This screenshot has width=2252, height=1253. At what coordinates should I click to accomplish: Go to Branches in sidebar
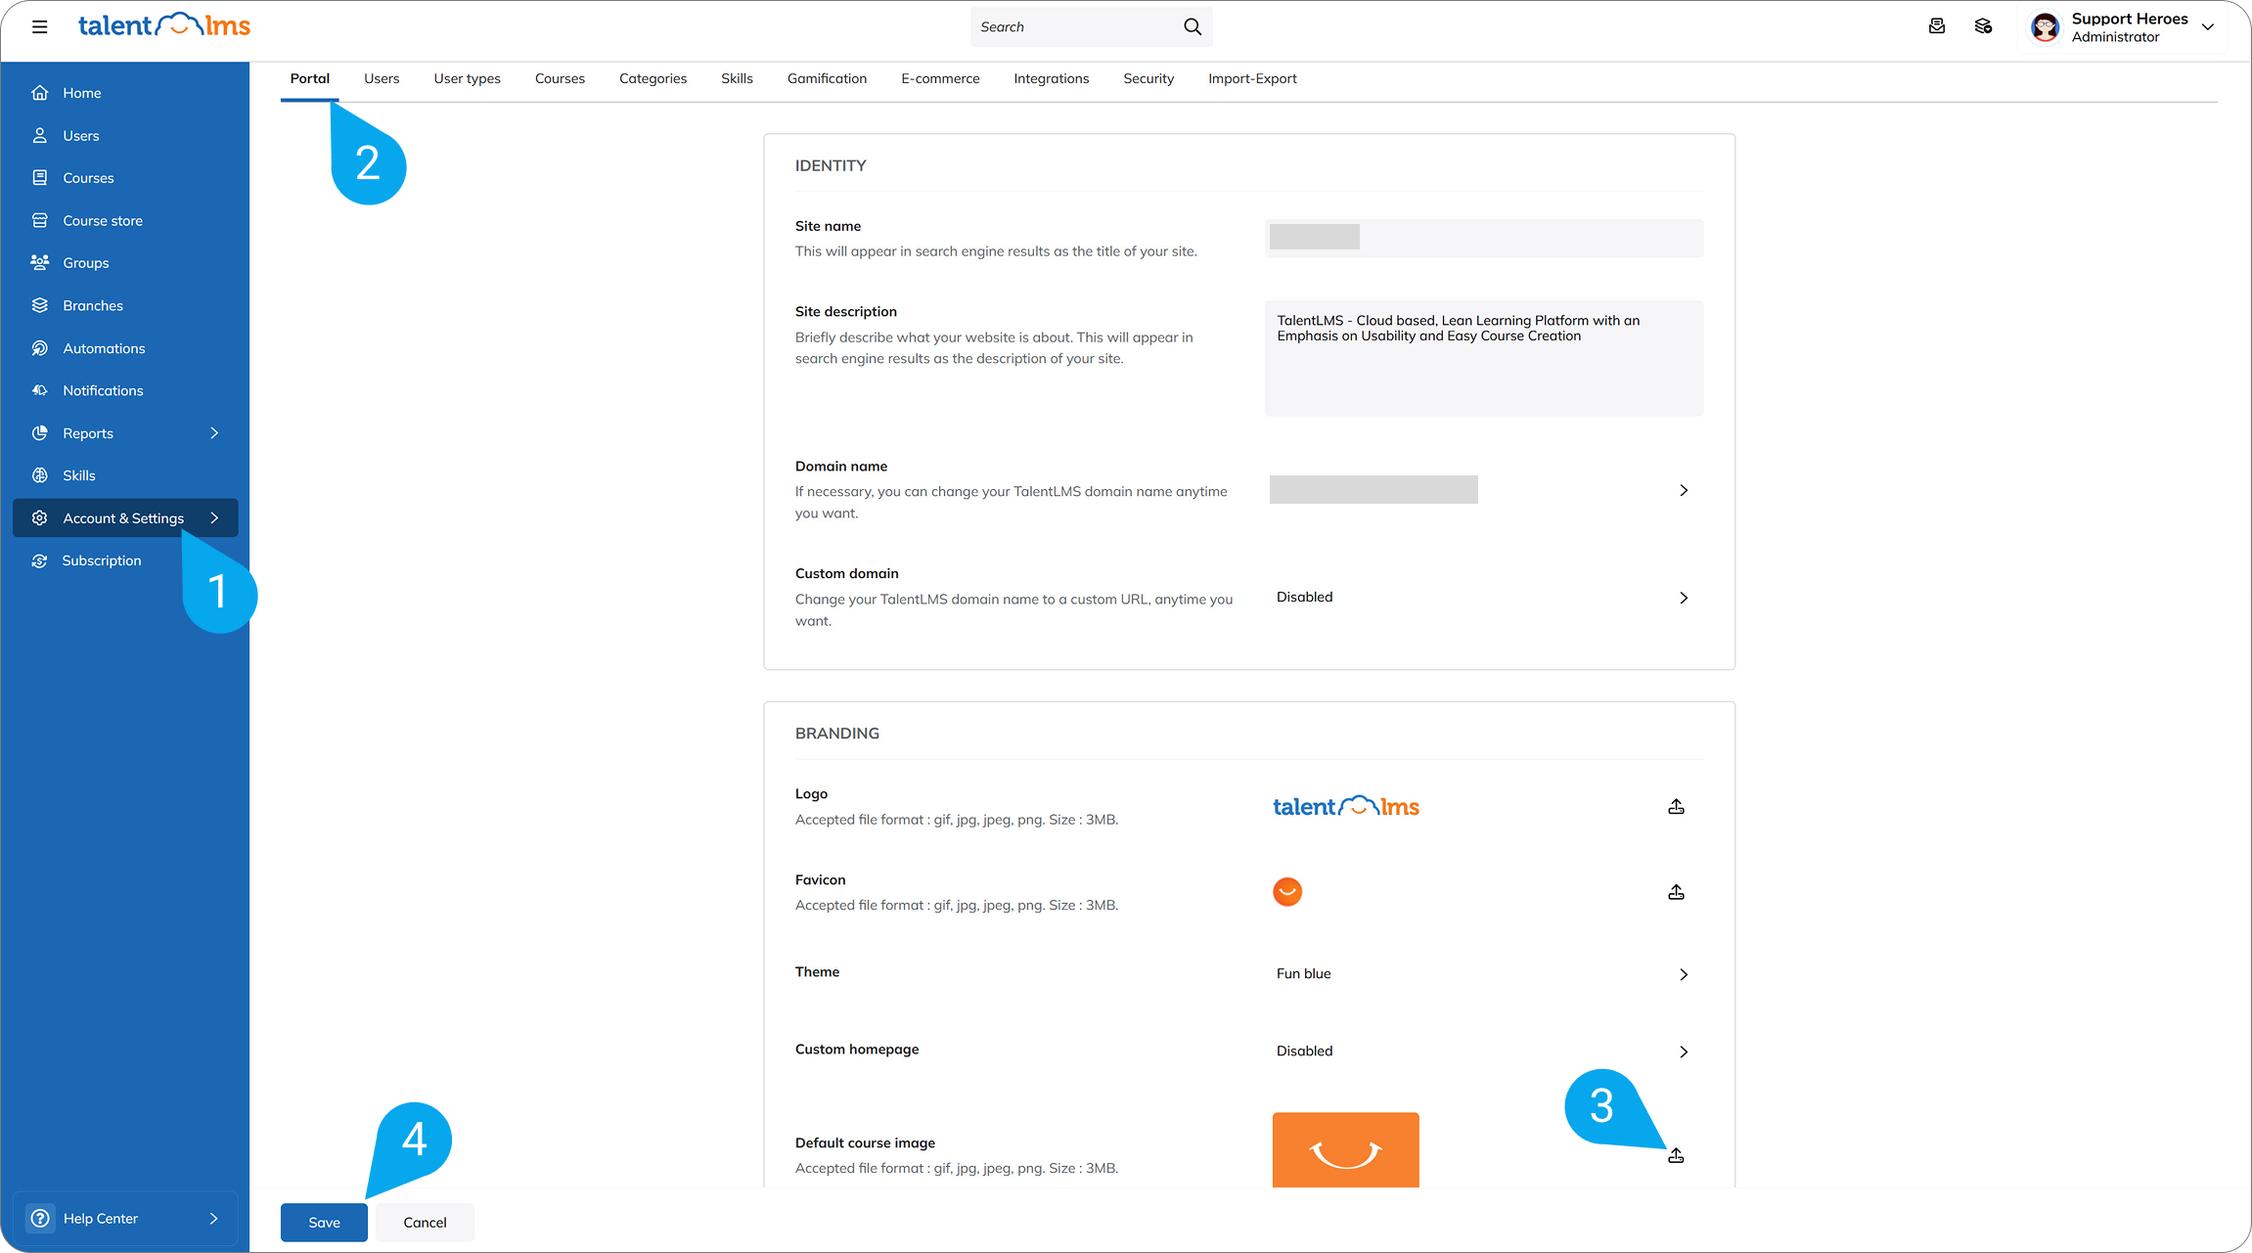93,305
